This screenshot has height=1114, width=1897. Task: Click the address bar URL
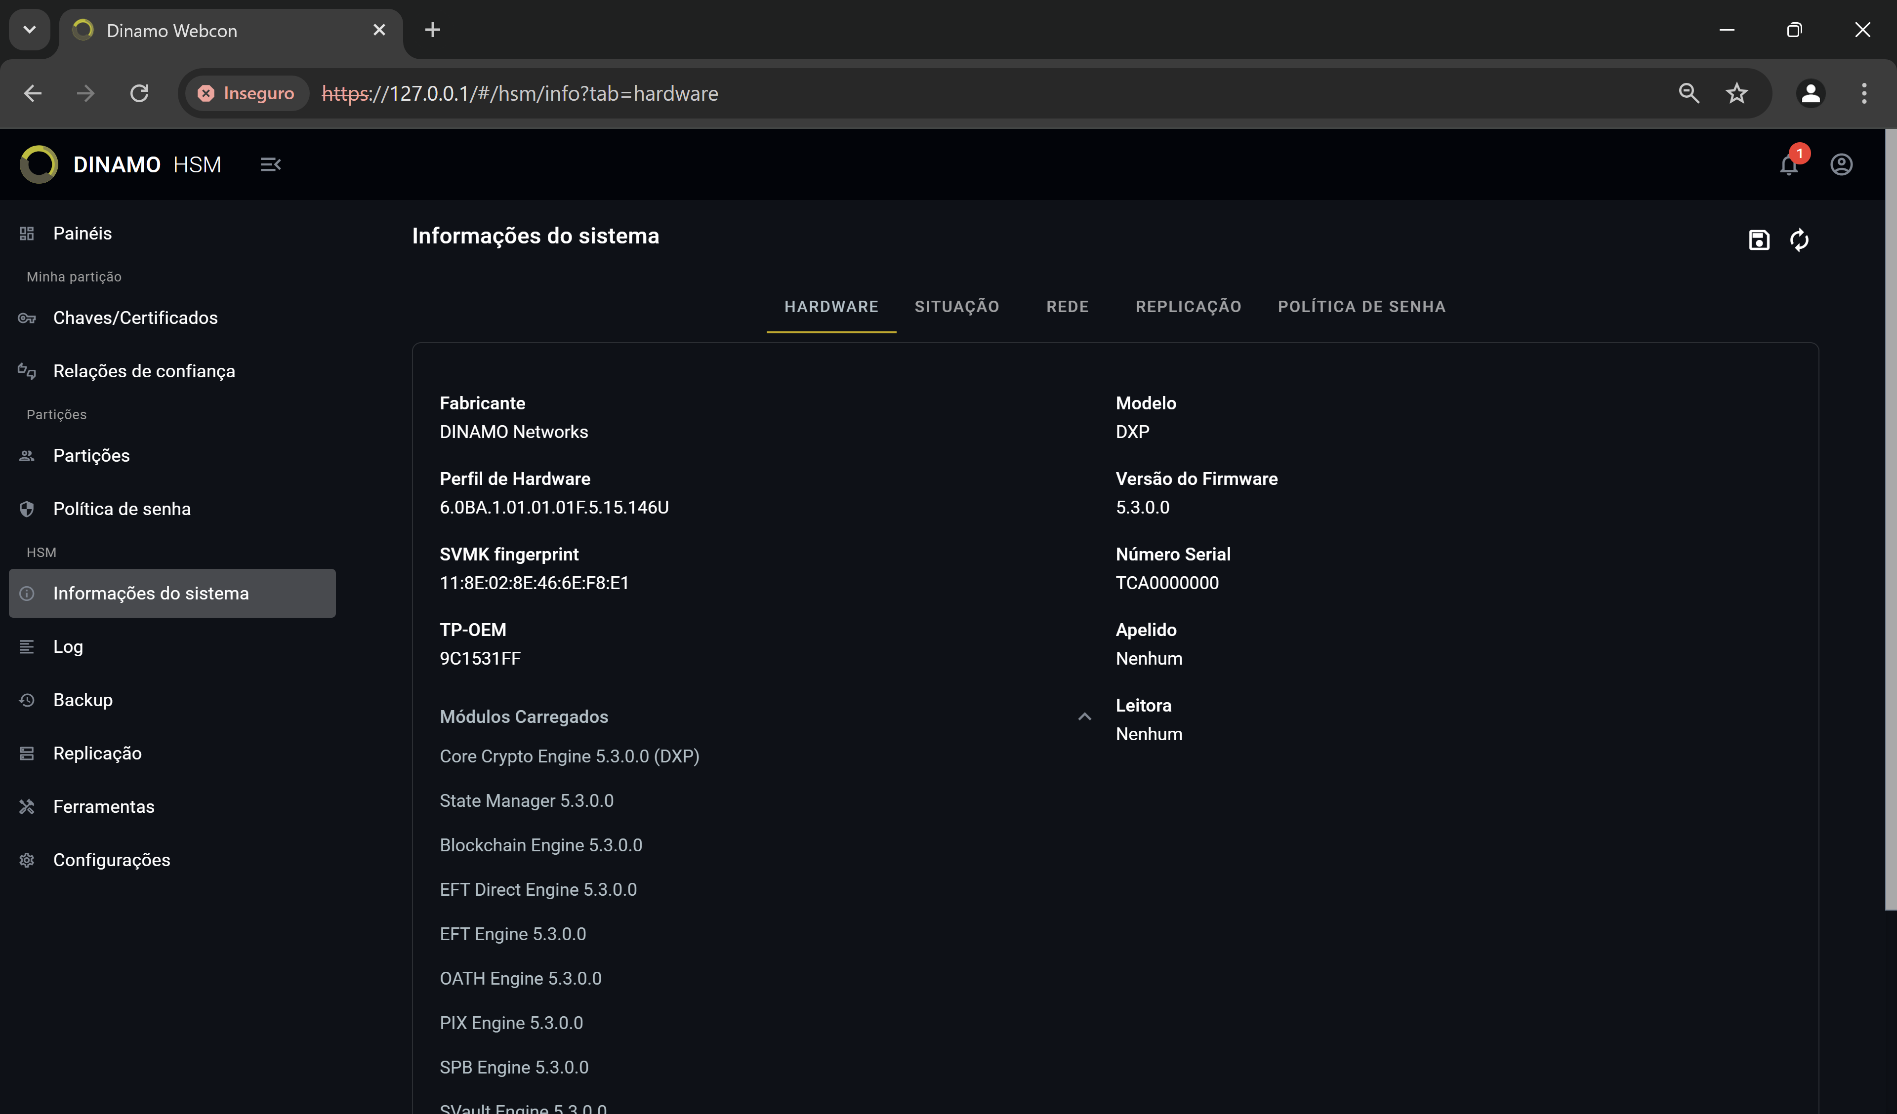click(519, 93)
